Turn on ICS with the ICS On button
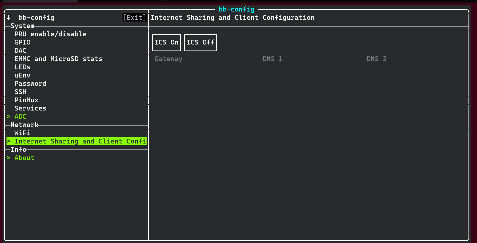 [x=166, y=42]
